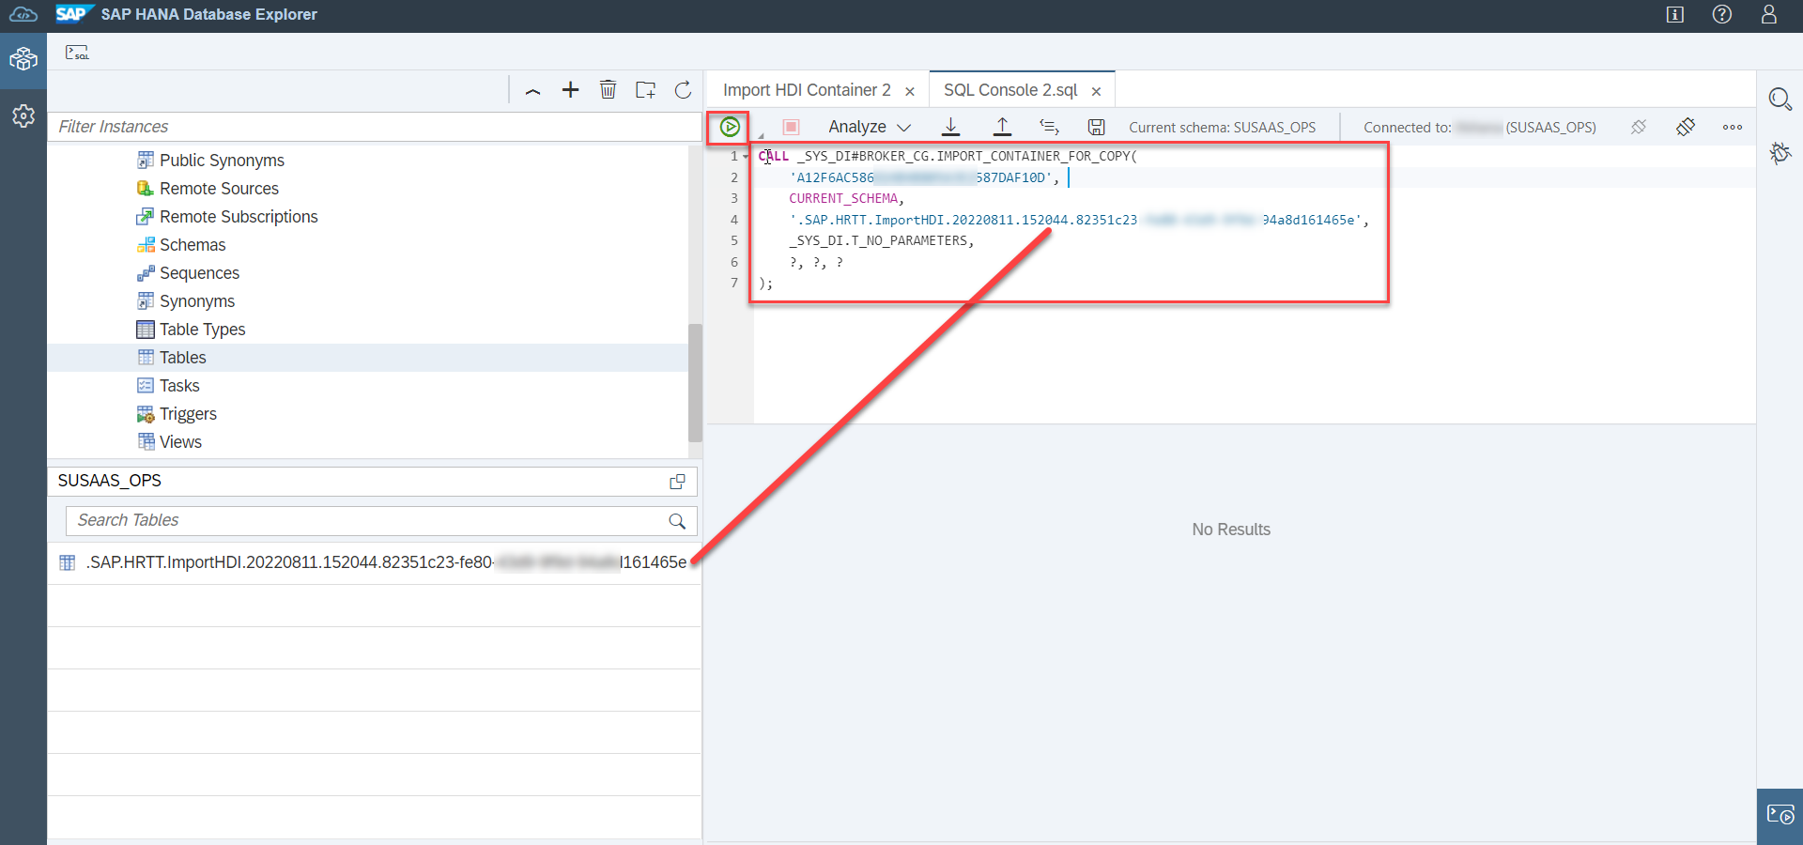Click the Search Tables input field
This screenshot has height=845, width=1803.
(x=366, y=520)
